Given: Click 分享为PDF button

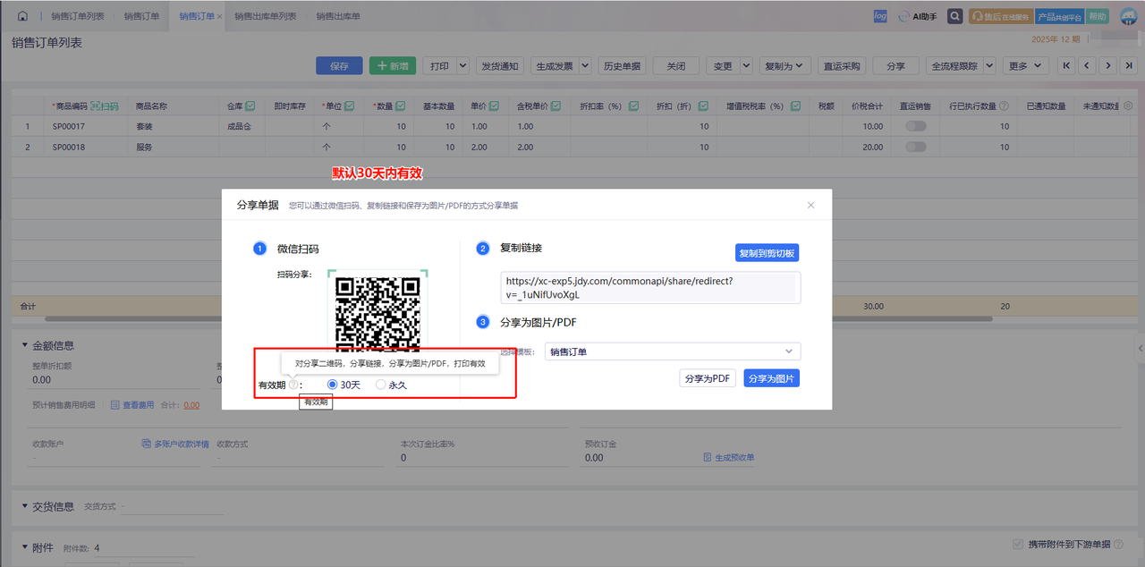Looking at the screenshot, I should (x=708, y=378).
